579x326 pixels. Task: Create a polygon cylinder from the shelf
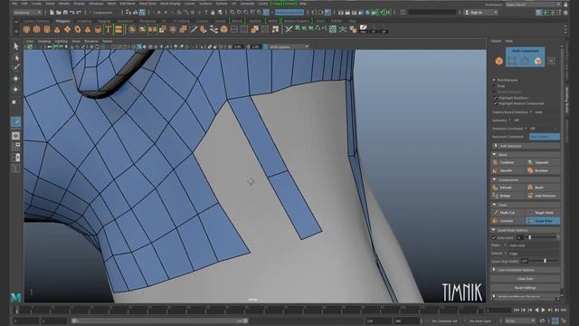pyautogui.click(x=47, y=30)
